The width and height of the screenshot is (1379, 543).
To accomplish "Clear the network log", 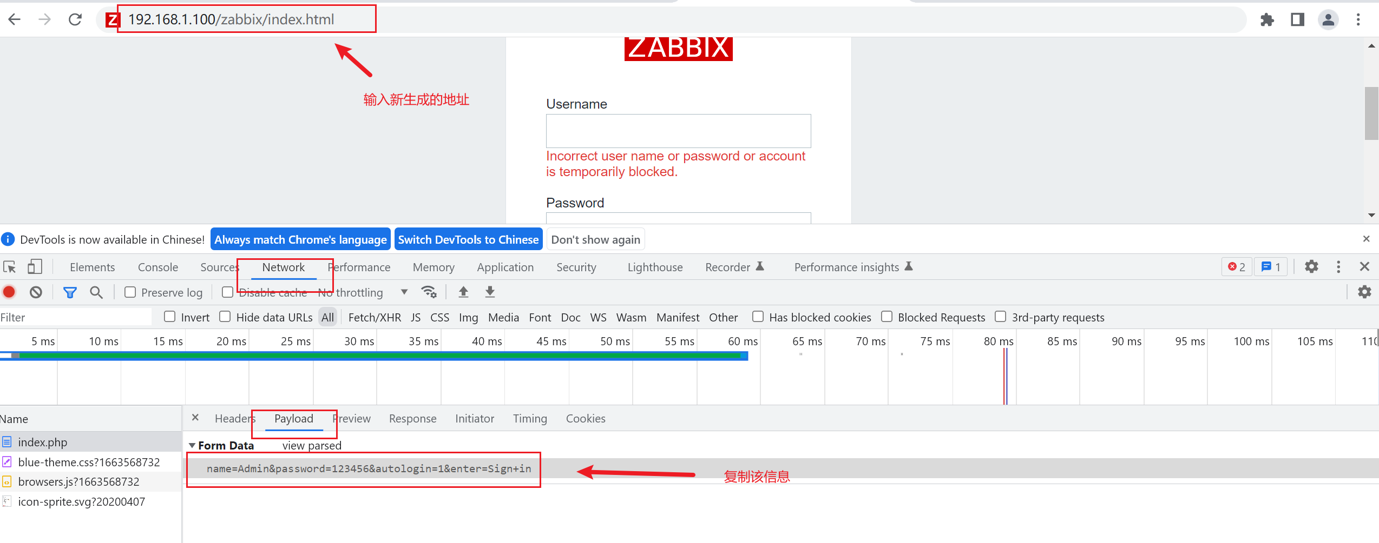I will (36, 292).
